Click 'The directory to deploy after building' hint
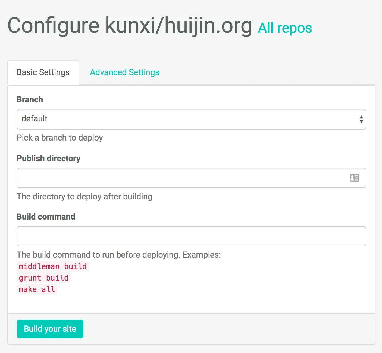 [84, 197]
